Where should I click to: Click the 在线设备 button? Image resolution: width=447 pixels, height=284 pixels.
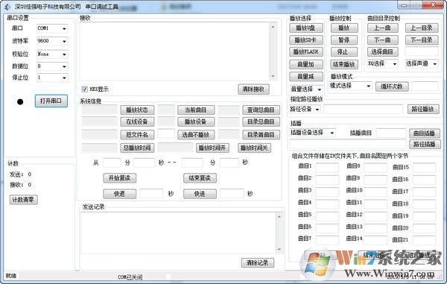137,122
